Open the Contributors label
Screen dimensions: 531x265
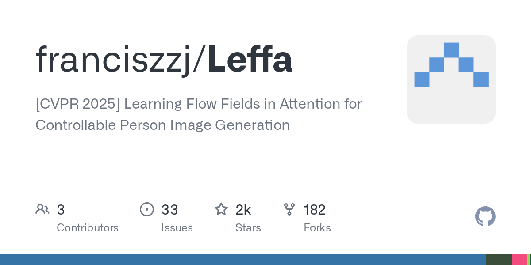pyautogui.click(x=88, y=228)
